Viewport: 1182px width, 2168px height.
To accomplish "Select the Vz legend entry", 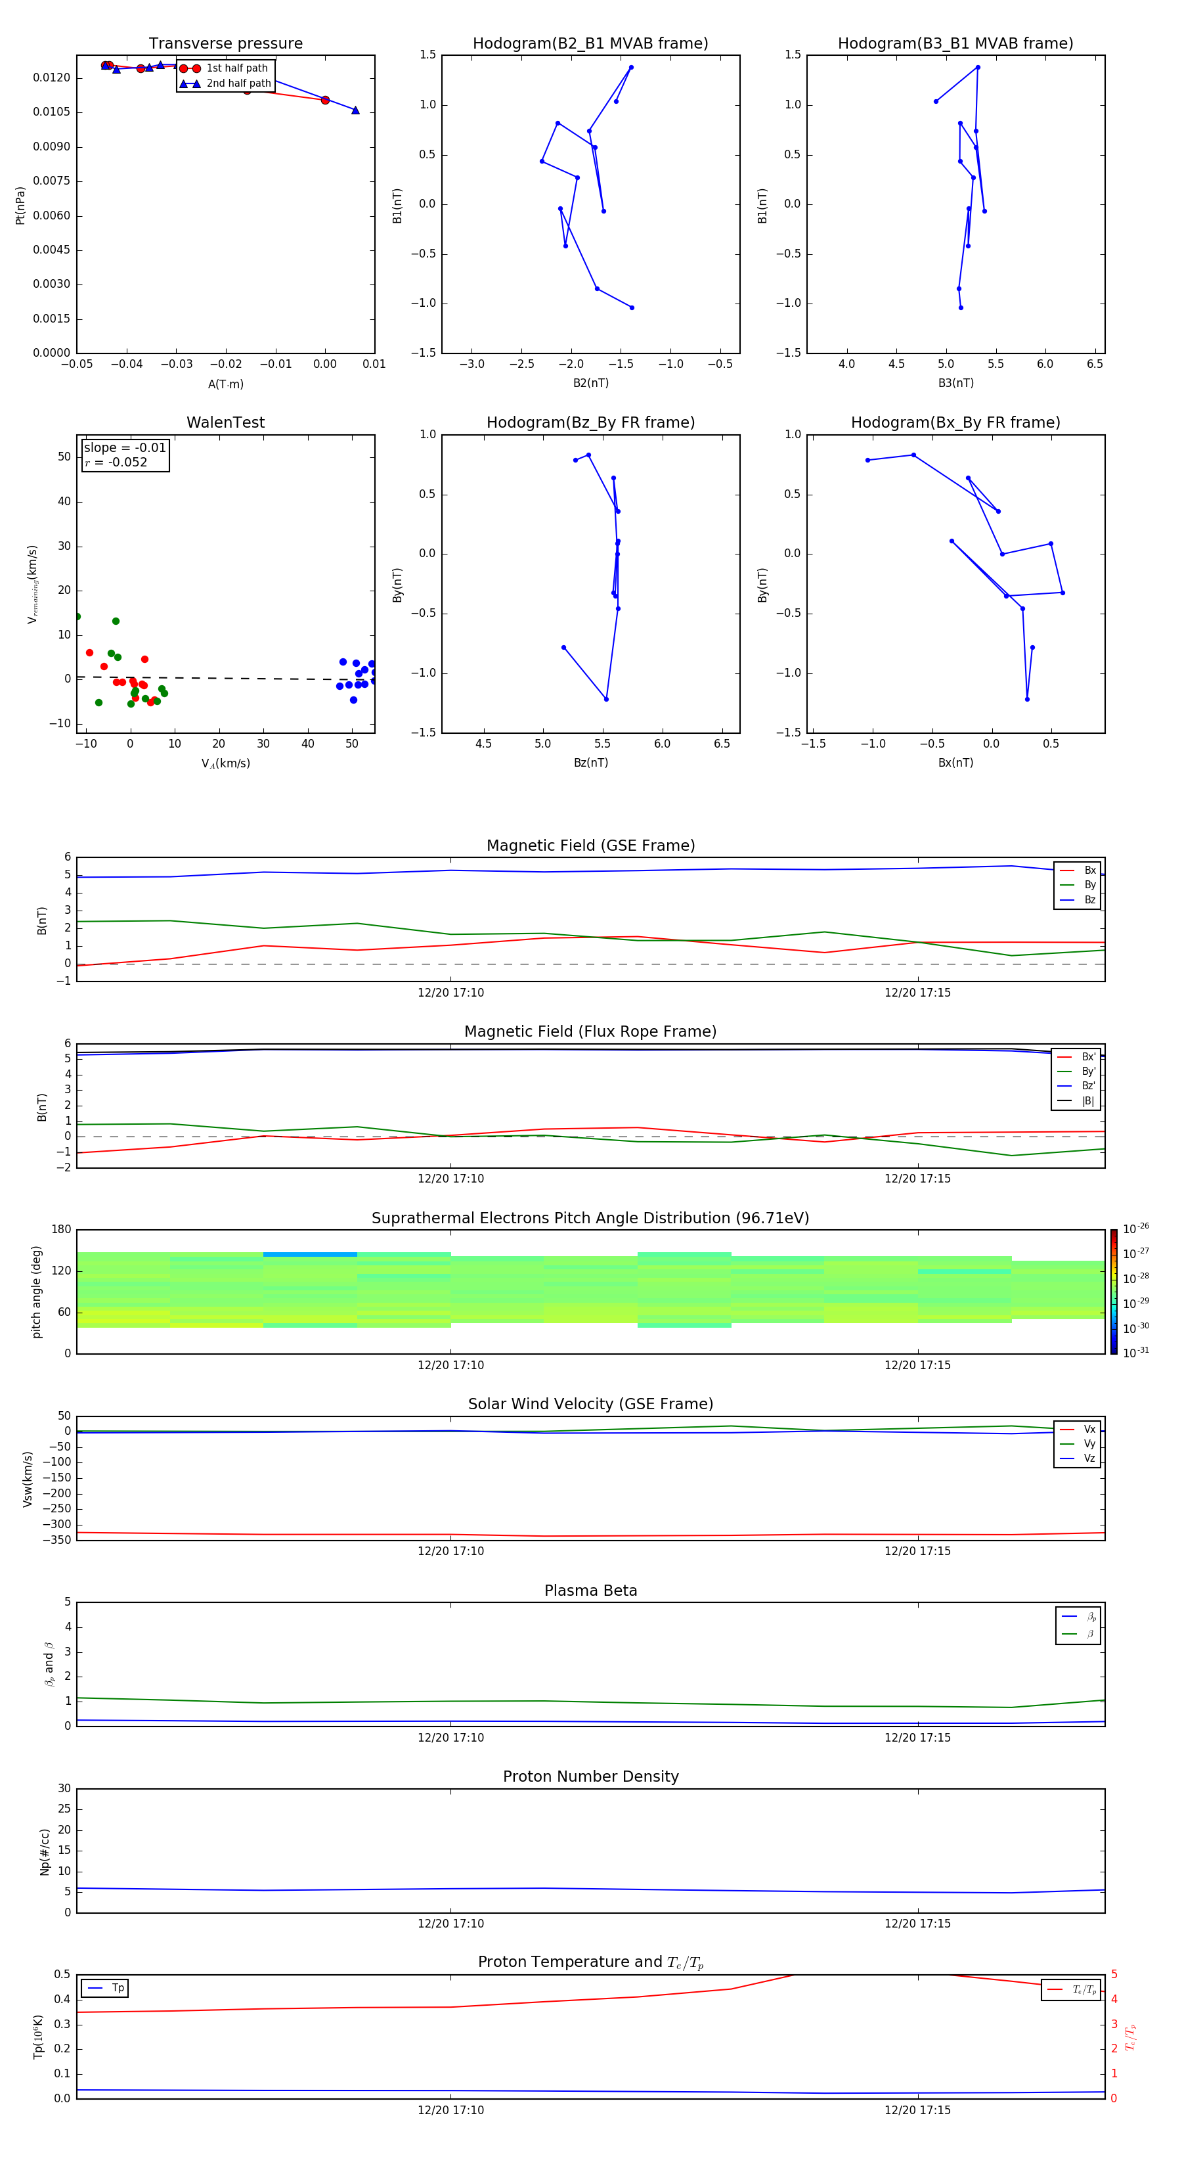I will [1078, 1458].
